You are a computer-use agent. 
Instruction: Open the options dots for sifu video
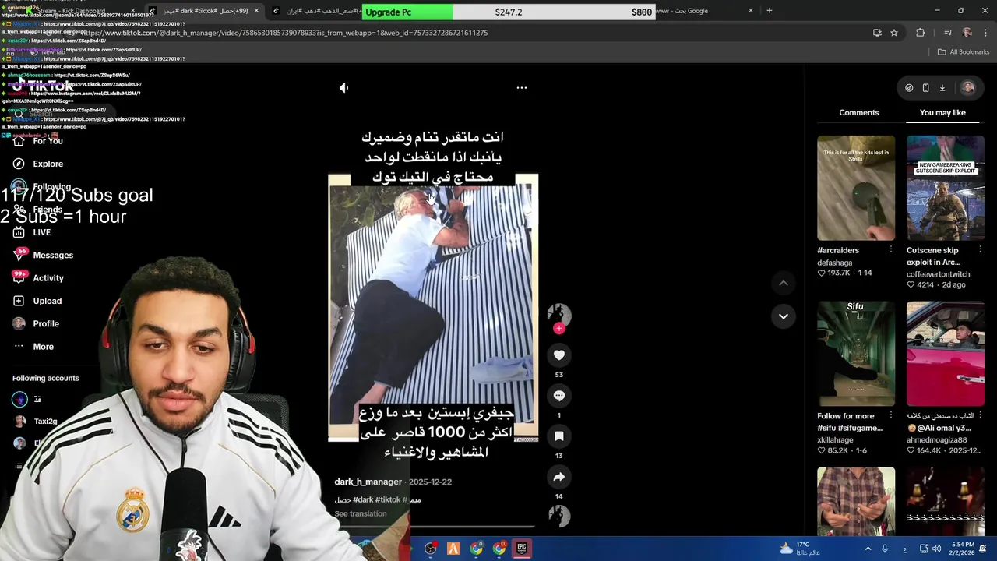891,415
